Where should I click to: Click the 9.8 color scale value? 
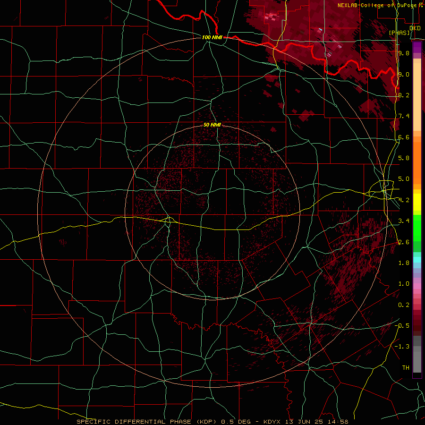point(404,53)
